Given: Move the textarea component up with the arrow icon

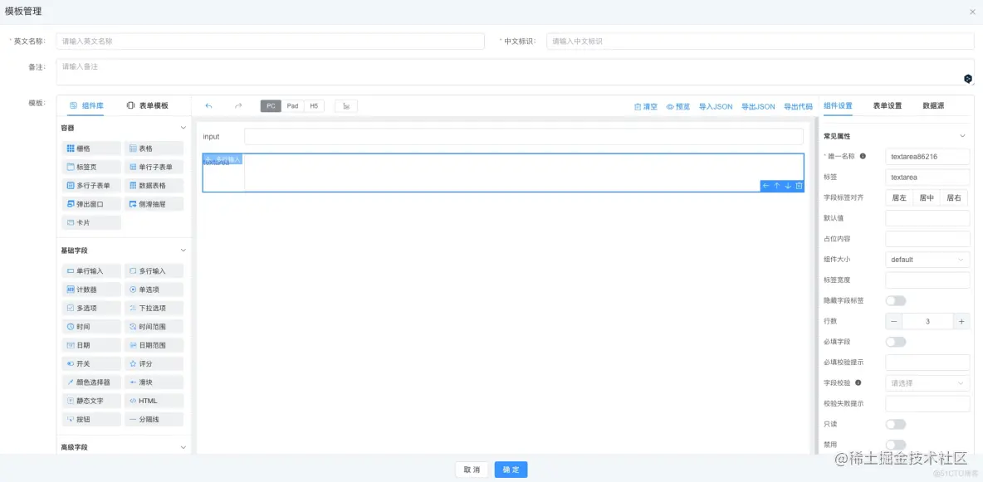Looking at the screenshot, I should (776, 187).
